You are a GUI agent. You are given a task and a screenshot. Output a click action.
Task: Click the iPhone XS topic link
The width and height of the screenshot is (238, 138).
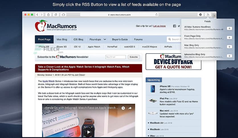click(61, 47)
